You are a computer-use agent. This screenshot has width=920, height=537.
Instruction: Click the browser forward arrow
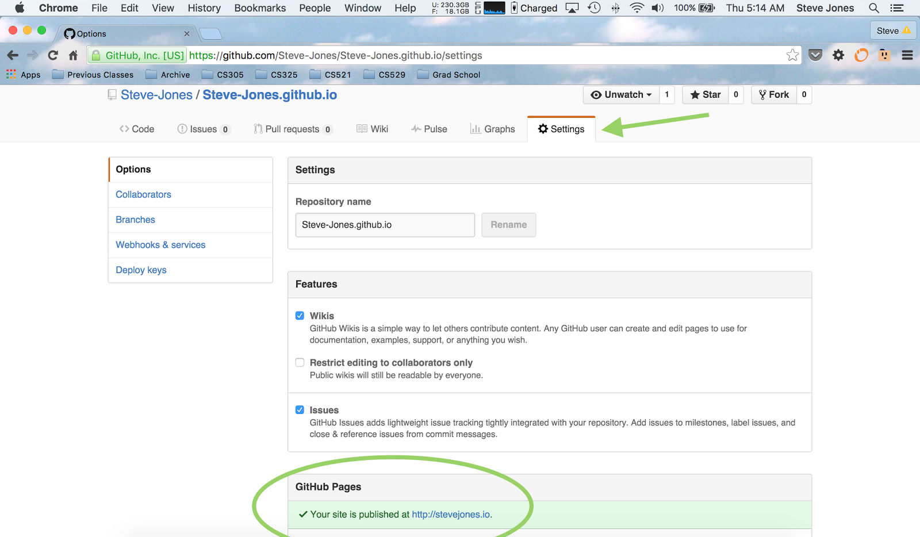[x=33, y=55]
